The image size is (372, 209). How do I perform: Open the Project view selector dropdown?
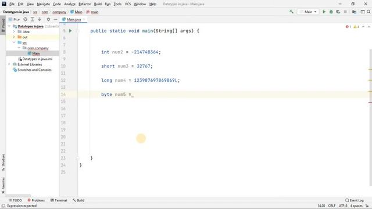point(14,19)
